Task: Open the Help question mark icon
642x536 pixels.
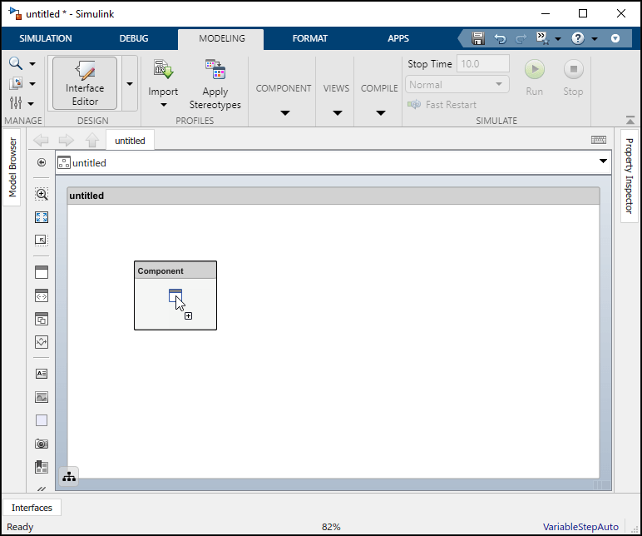Action: 578,38
